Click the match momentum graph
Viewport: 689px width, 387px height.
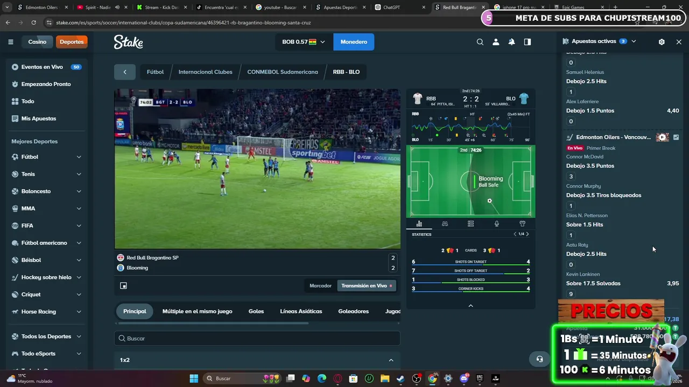click(x=470, y=127)
